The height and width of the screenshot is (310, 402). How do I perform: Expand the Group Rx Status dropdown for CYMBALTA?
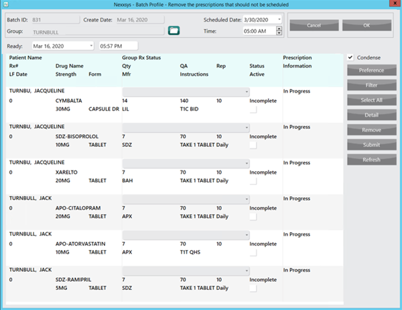247,91
